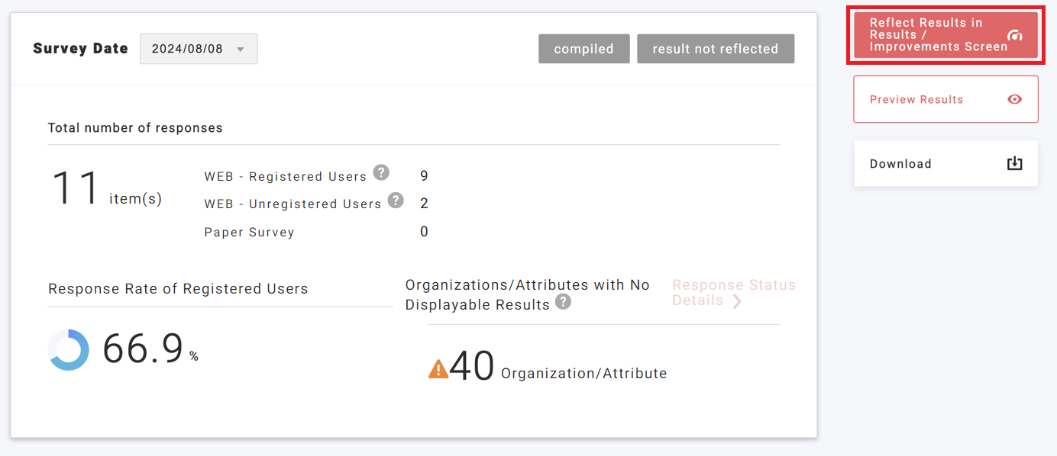Click the download tray icon

[1014, 163]
